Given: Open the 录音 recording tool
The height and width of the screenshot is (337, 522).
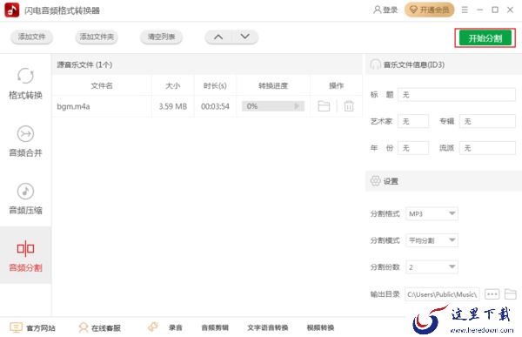Looking at the screenshot, I should click(175, 328).
